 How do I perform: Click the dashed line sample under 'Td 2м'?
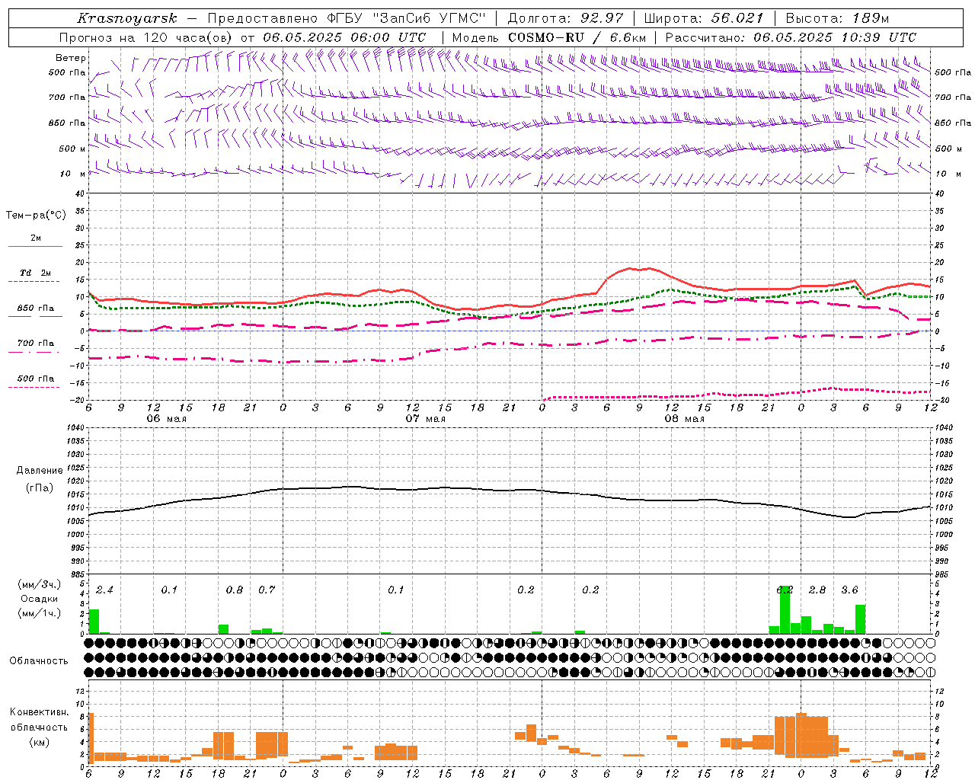pos(35,281)
